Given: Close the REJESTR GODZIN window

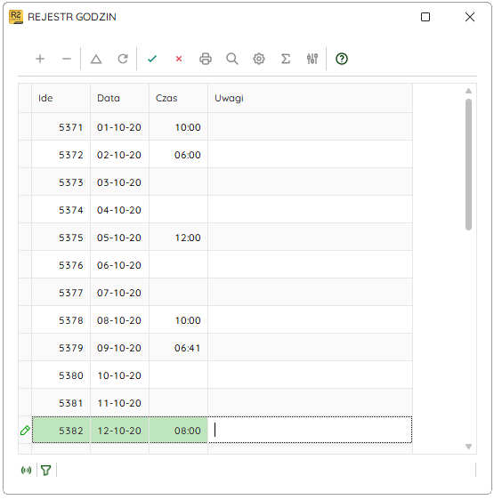Looking at the screenshot, I should (470, 17).
